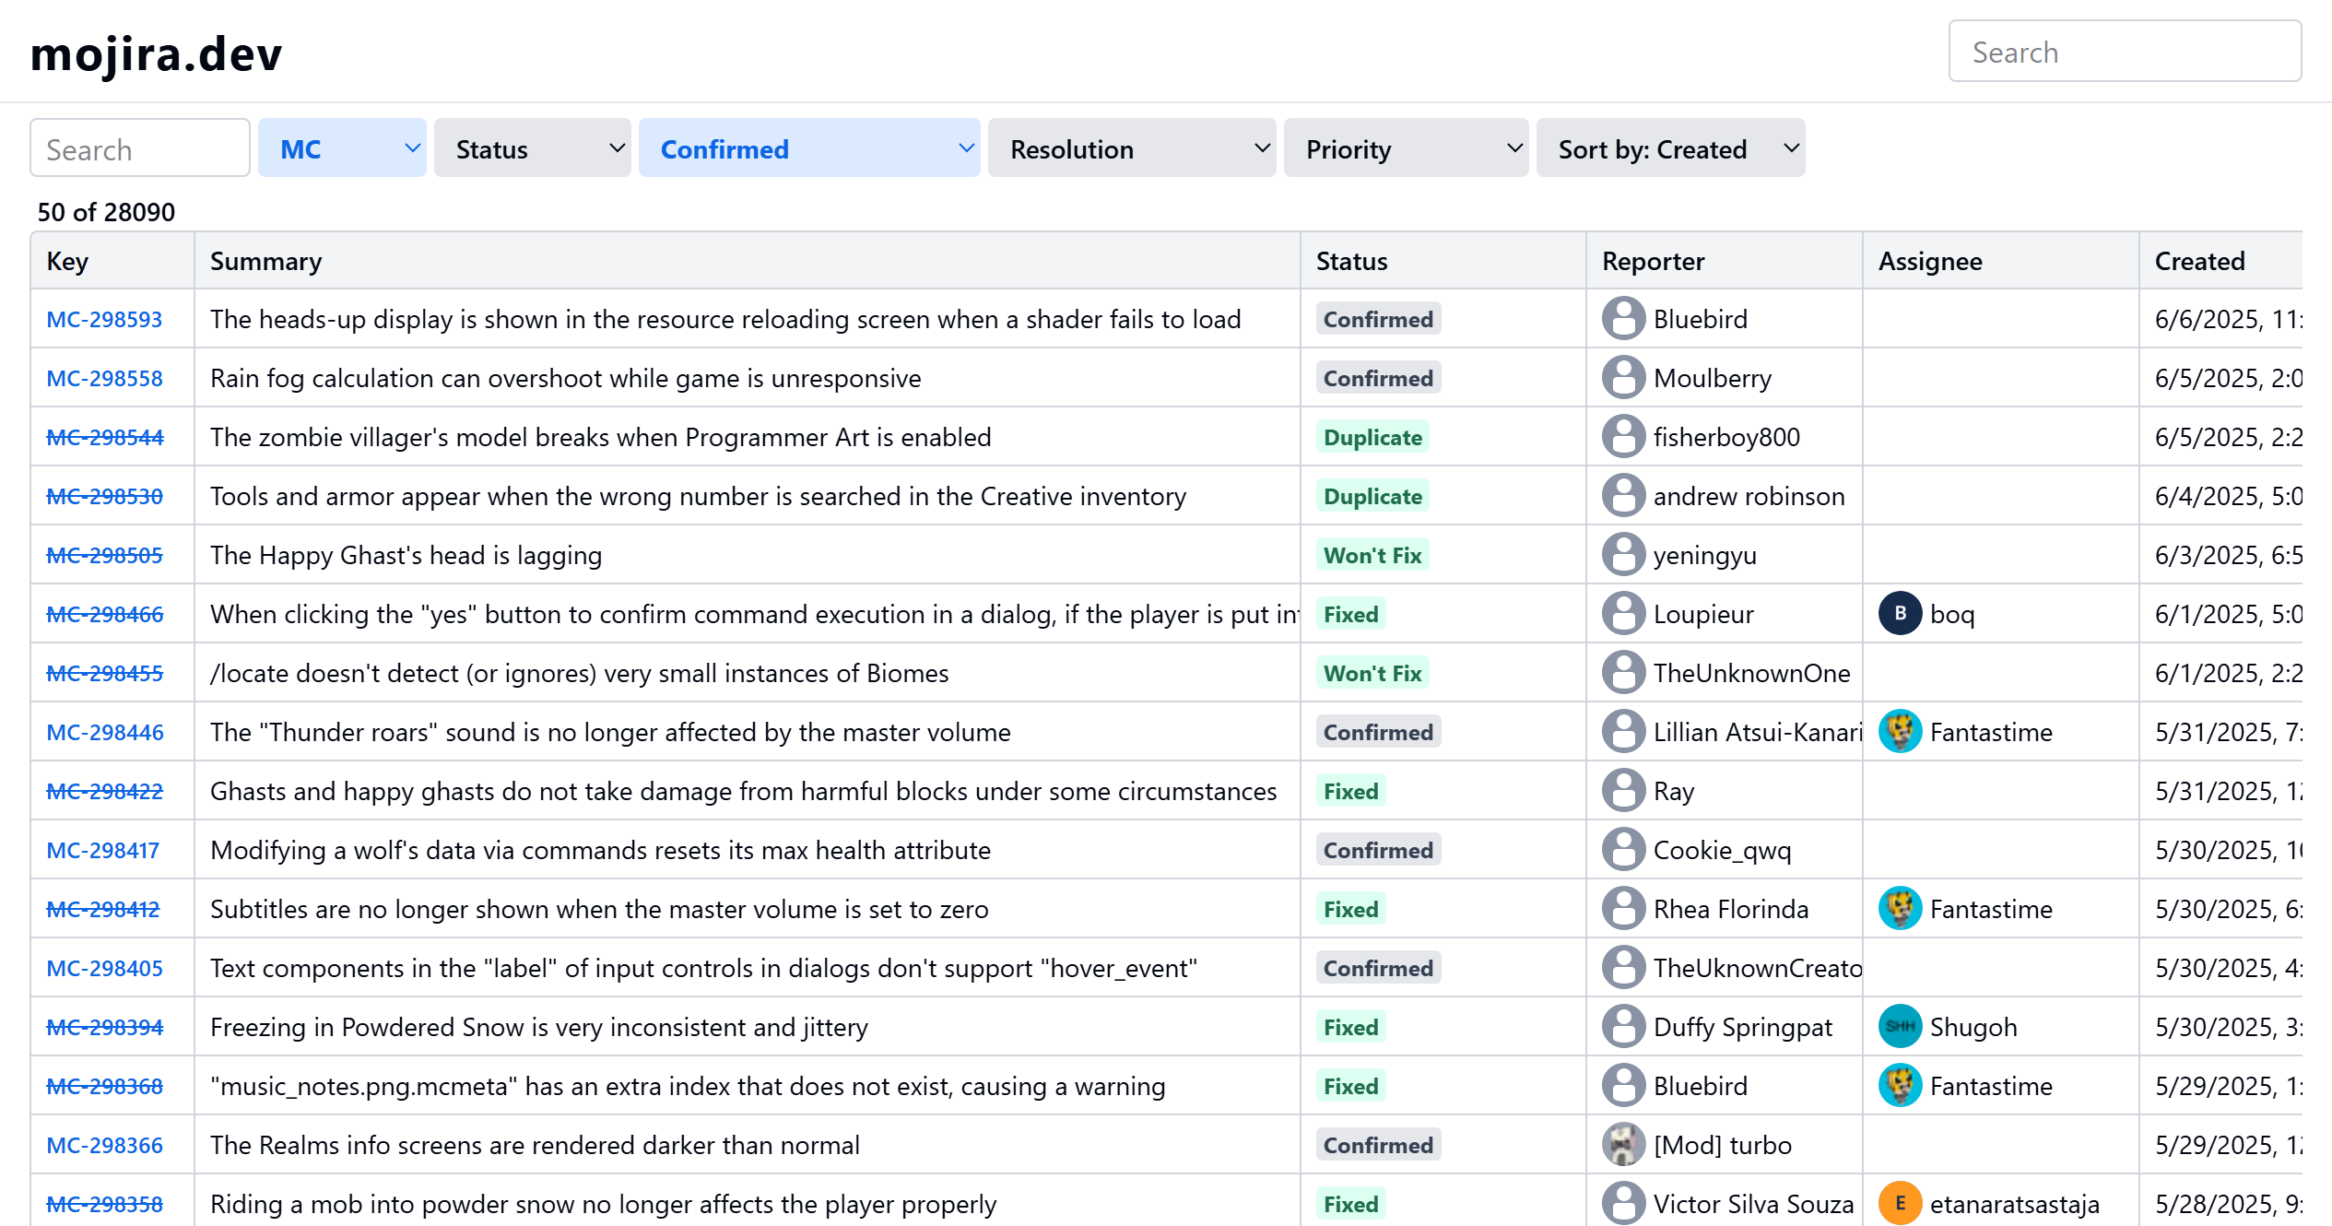This screenshot has width=2332, height=1226.
Task: Open struck-through issue link MC-298466
Action: pyautogui.click(x=104, y=615)
